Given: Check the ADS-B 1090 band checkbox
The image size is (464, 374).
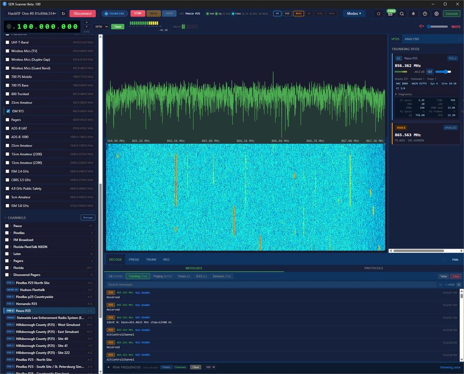Looking at the screenshot, I should (x=7, y=137).
